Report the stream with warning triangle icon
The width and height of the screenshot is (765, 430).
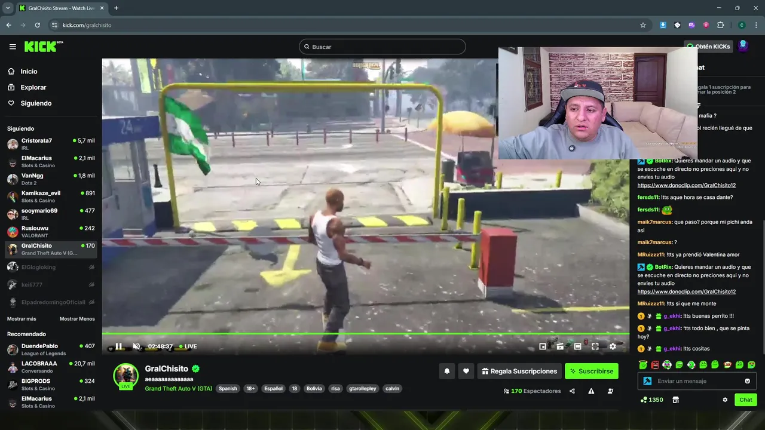591,391
